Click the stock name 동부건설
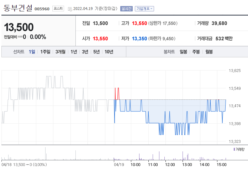Image resolution: width=248 pixels, height=171 pixels. 18,8
